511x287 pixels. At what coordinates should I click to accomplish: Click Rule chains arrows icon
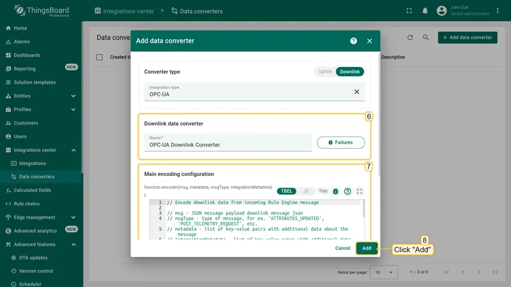(8, 203)
